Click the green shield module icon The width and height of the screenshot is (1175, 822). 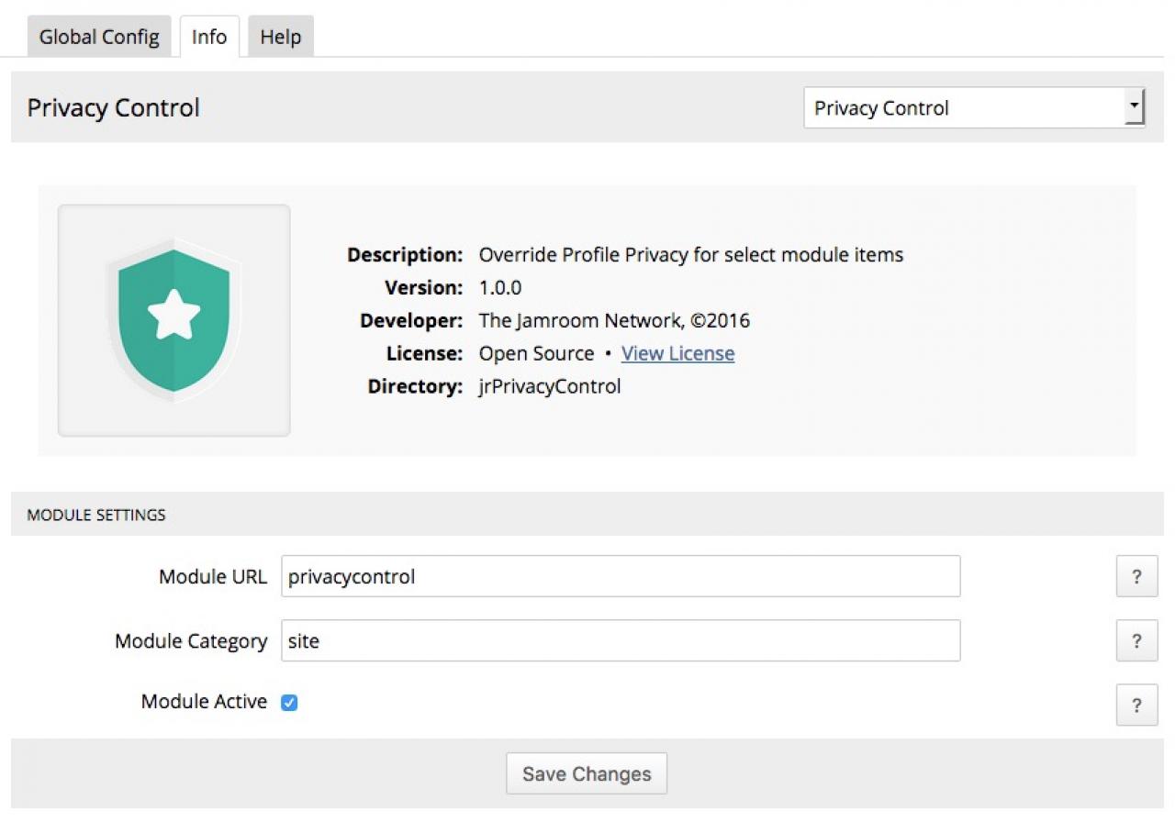point(173,319)
